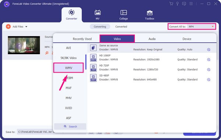Open the hamburger menu icon
This screenshot has width=221, height=140.
point(191,4)
